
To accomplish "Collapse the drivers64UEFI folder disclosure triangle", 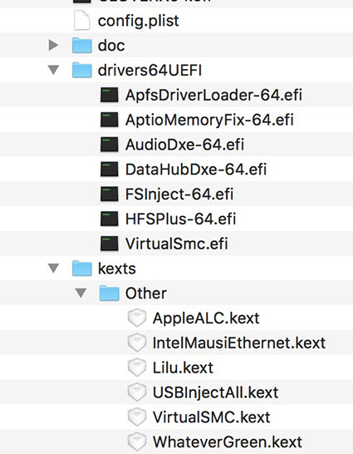I will click(53, 70).
